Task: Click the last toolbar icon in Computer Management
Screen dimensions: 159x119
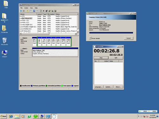Action: (x=55, y=11)
